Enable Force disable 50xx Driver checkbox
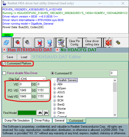 pyautogui.click(x=4, y=73)
